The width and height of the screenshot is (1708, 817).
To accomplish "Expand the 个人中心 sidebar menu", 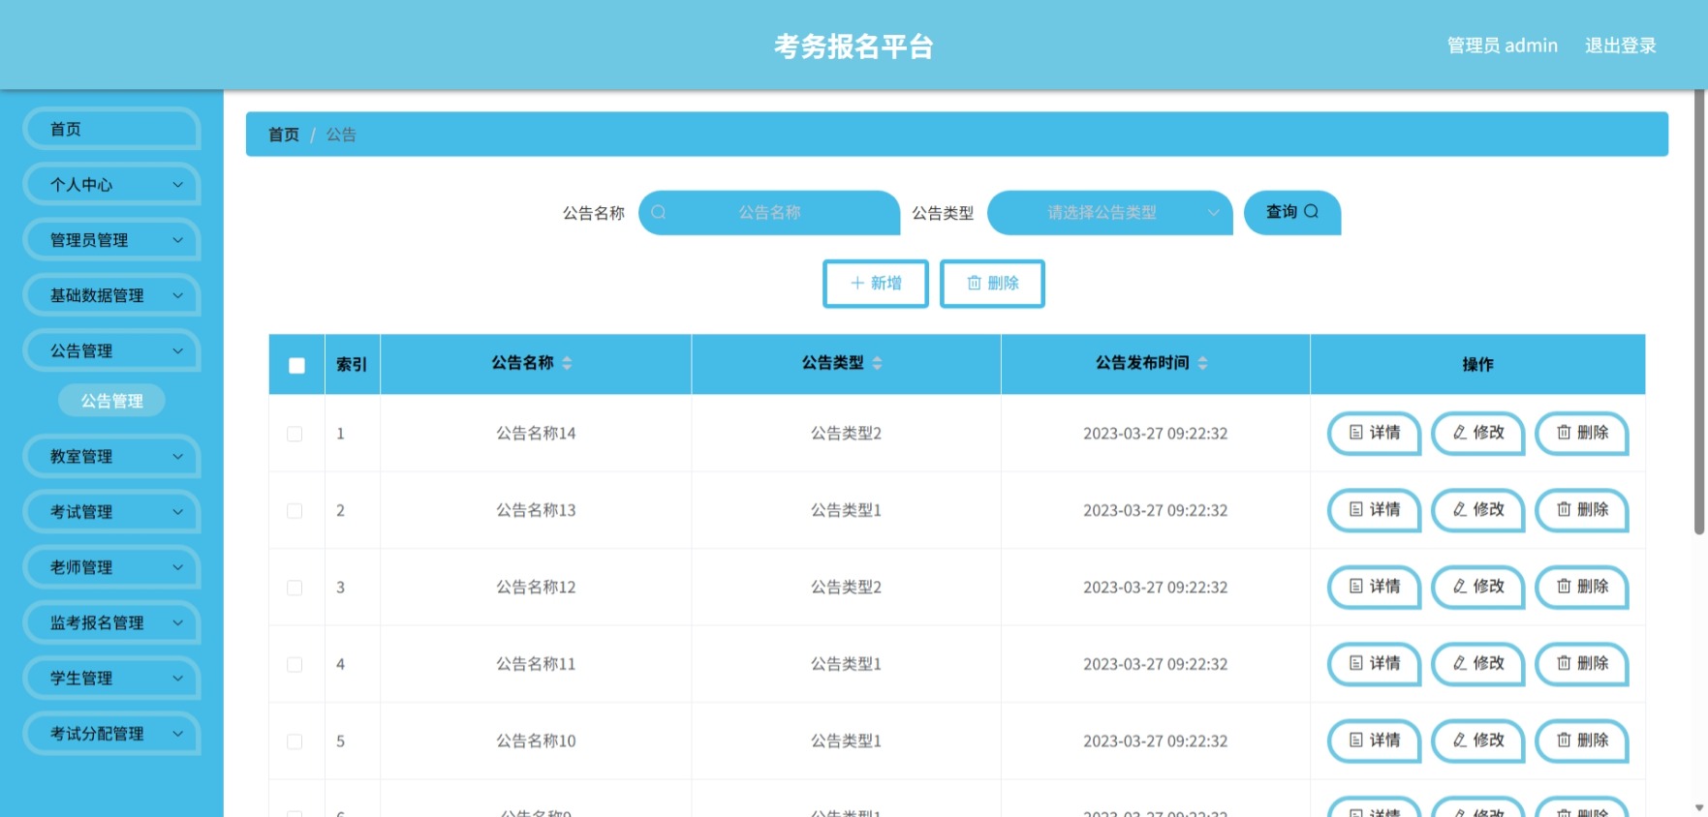I will pyautogui.click(x=111, y=184).
